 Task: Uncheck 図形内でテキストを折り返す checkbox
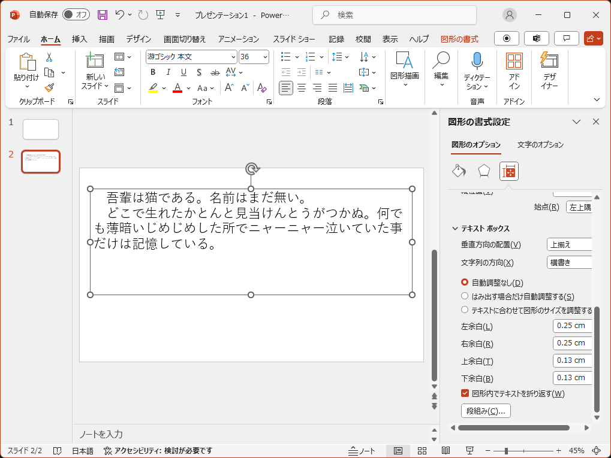tap(465, 393)
